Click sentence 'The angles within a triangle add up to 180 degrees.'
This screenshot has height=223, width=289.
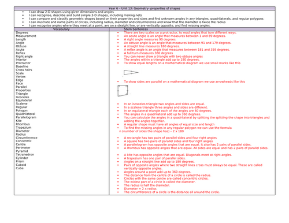[x=162, y=60]
